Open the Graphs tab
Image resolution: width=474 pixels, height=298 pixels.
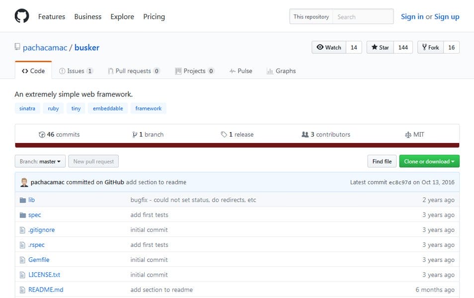[x=281, y=71]
